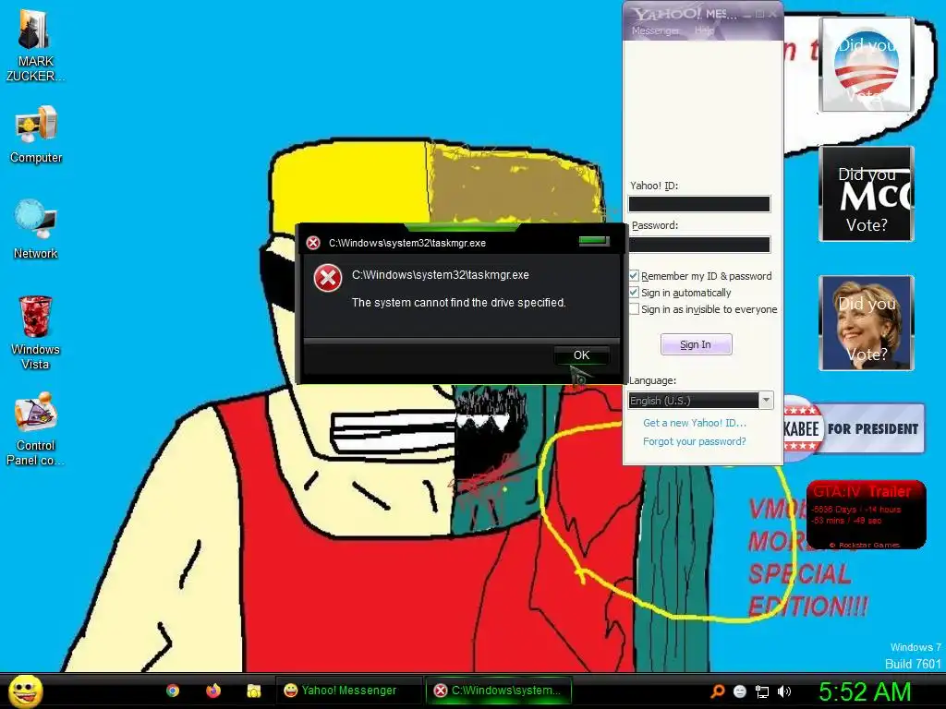946x709 pixels.
Task: Open the Messenger menu in Yahoo Messenger
Action: coord(655,30)
